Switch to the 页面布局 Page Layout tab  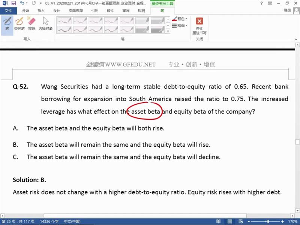[x=76, y=10]
